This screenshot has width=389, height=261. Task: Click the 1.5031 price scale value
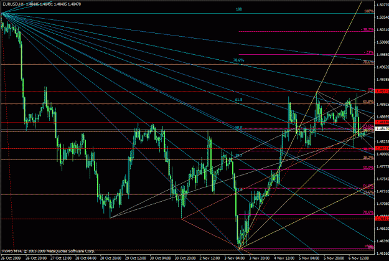[383, 29]
